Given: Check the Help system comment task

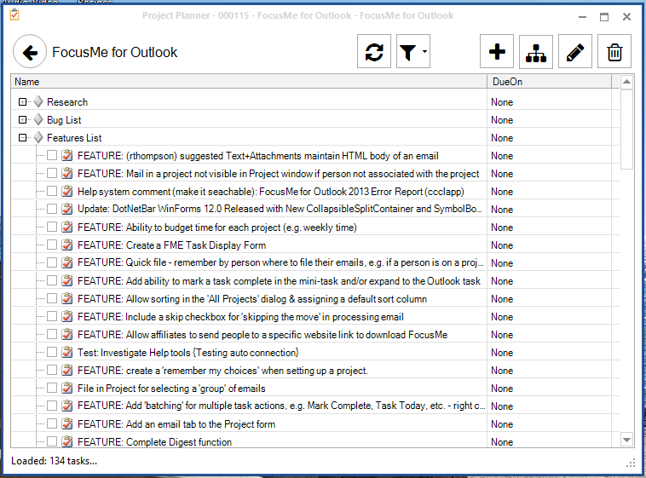Looking at the screenshot, I should [x=52, y=191].
